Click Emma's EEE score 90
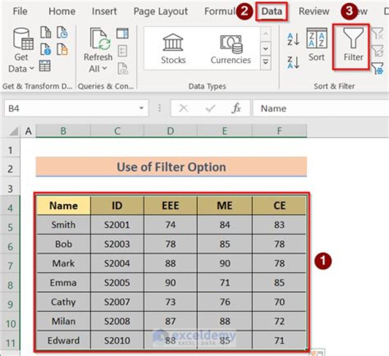 (x=170, y=283)
